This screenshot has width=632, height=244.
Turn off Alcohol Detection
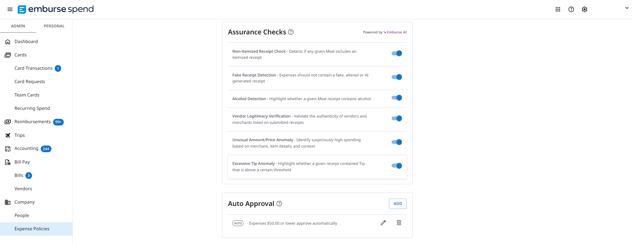[396, 98]
